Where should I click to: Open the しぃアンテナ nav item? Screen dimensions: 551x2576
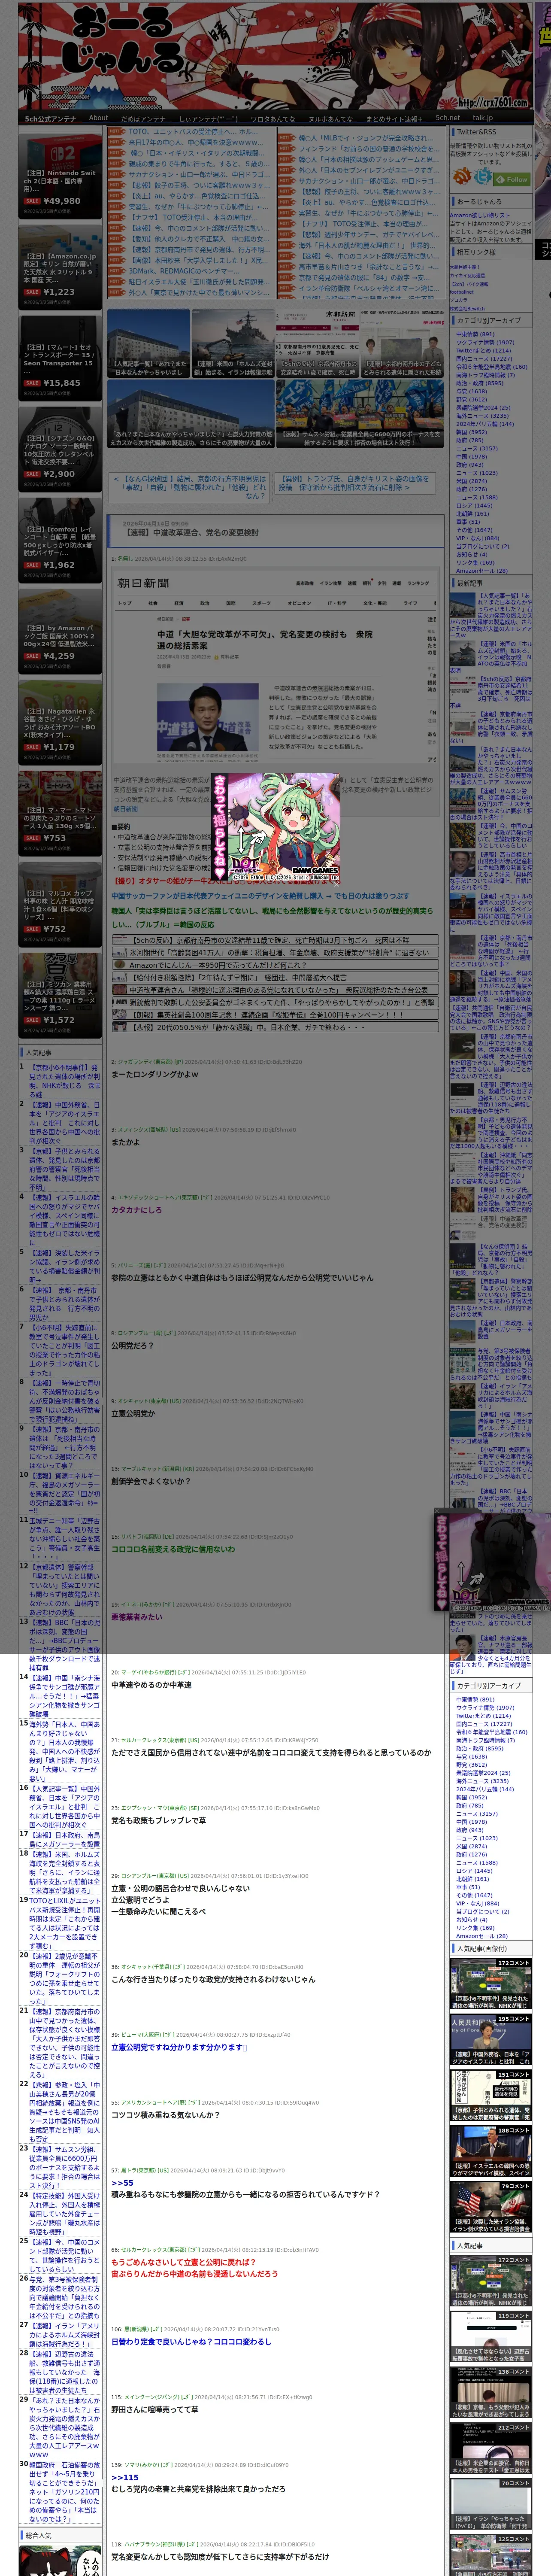click(208, 118)
